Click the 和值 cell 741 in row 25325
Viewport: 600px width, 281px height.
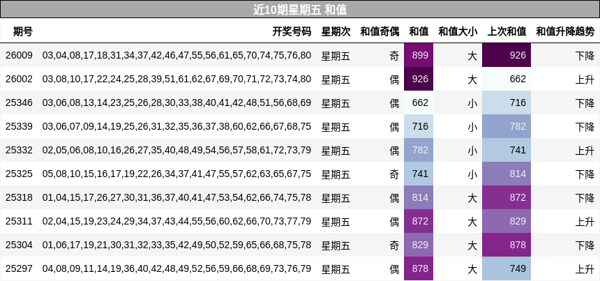[x=419, y=174]
